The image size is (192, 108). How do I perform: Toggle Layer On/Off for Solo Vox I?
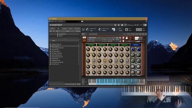pyautogui.click(x=116, y=61)
